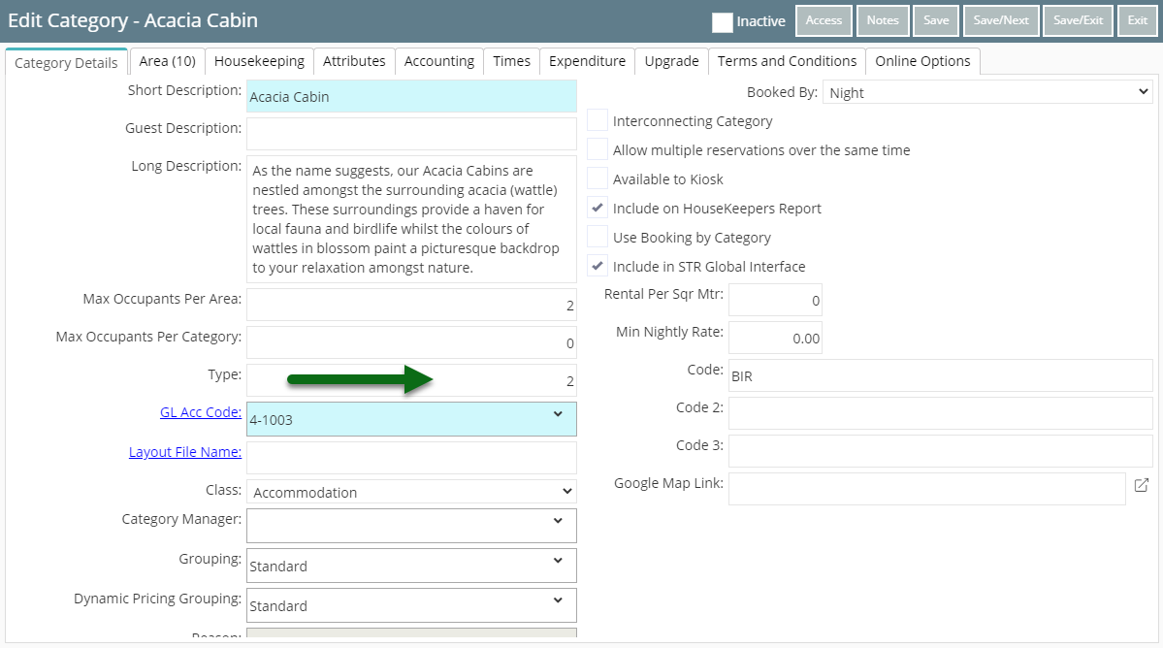Focus the Short Description field
1163x648 pixels.
[411, 96]
